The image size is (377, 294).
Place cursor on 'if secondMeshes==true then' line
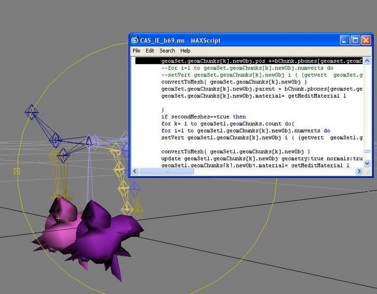click(203, 117)
